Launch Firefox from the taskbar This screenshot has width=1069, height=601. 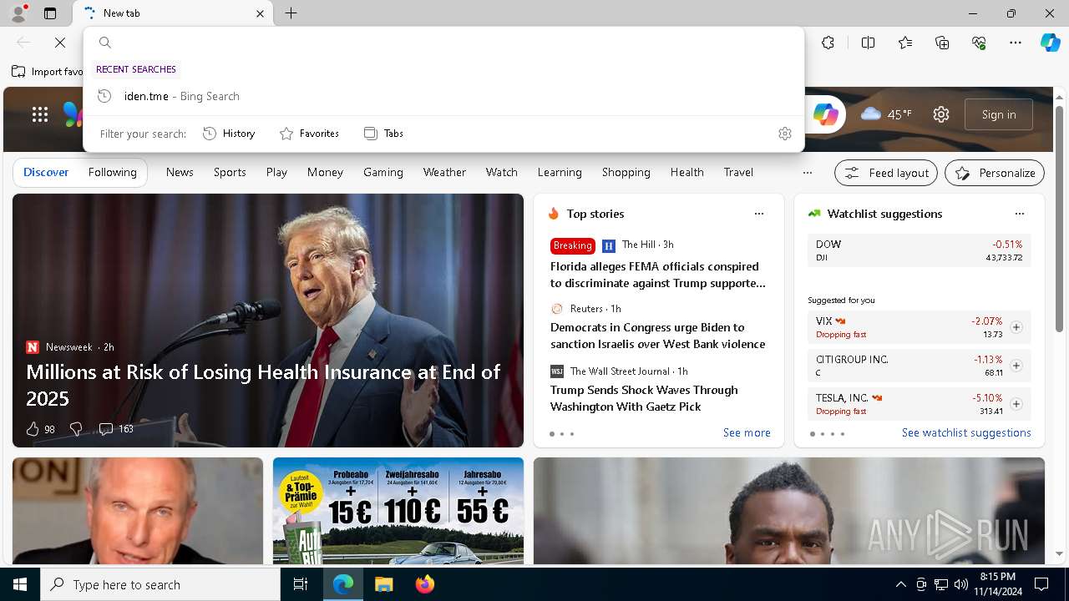click(x=425, y=584)
